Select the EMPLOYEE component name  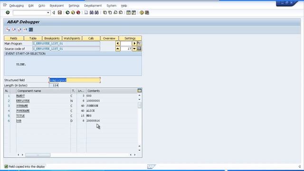[23, 101]
